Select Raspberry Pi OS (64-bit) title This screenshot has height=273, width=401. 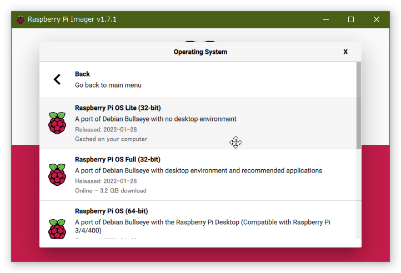click(111, 211)
